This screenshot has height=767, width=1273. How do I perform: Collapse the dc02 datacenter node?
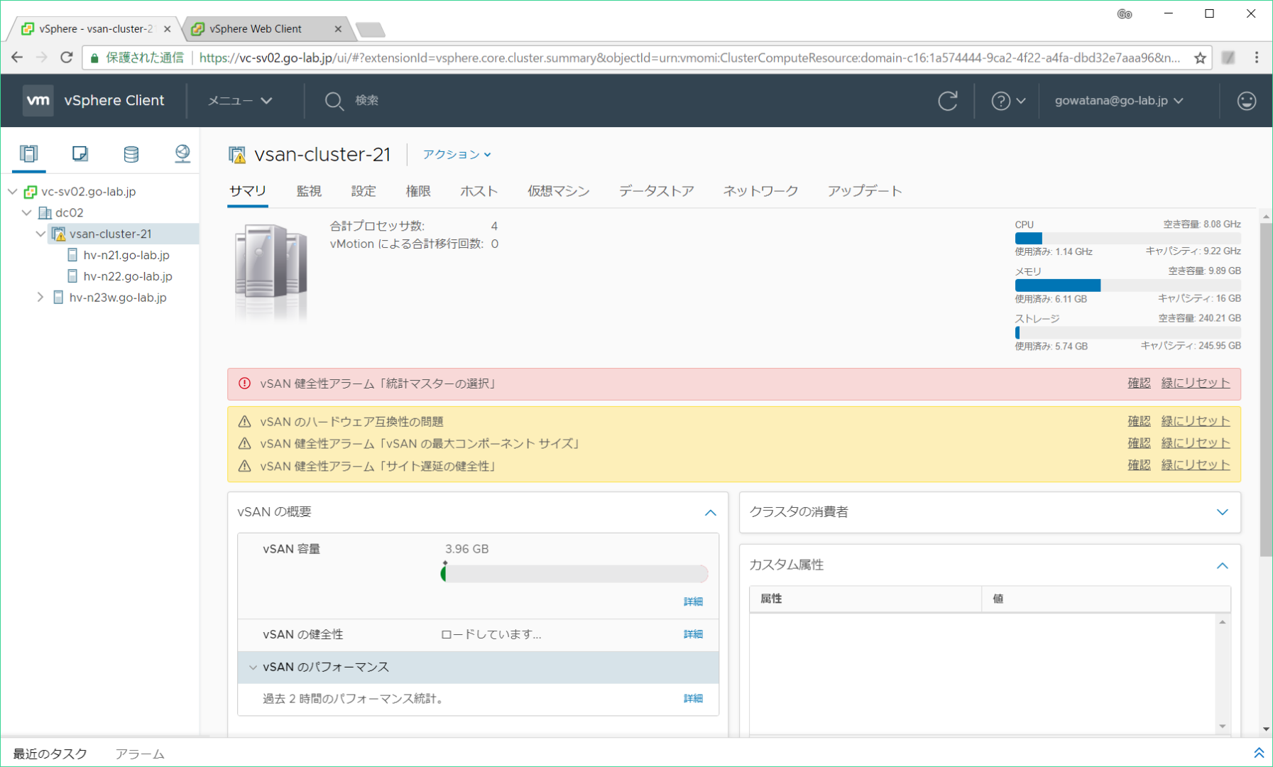point(26,213)
